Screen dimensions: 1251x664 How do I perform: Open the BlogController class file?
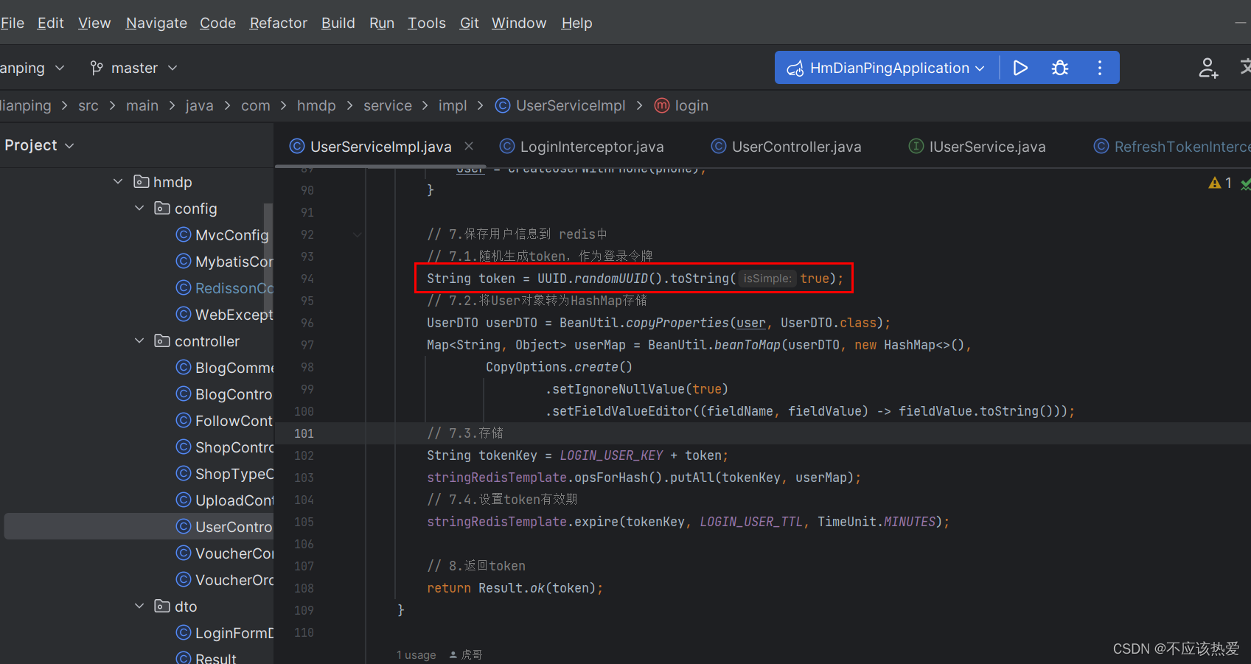225,394
